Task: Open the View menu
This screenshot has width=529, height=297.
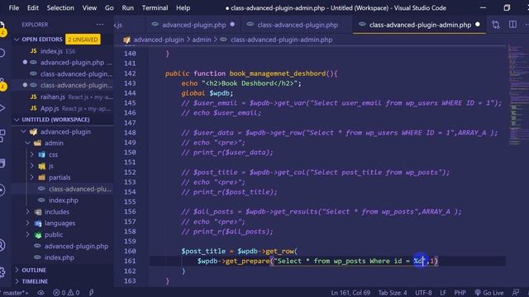Action: click(89, 7)
